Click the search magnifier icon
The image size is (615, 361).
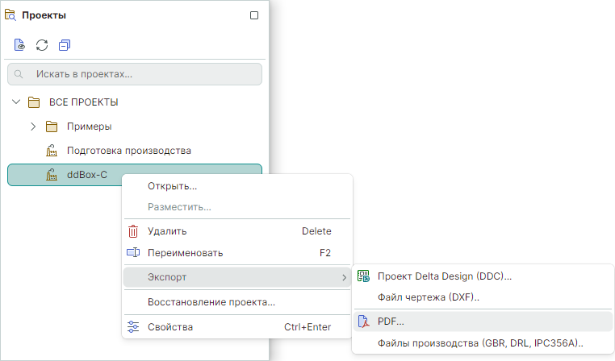19,74
